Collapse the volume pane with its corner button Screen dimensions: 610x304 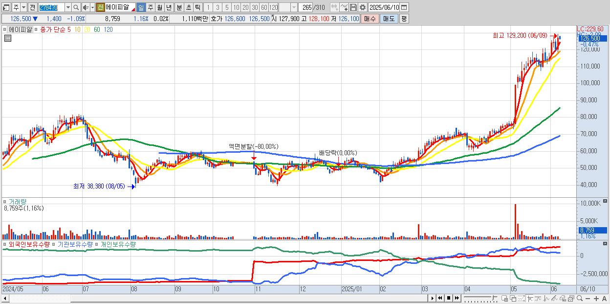[x=606, y=201]
